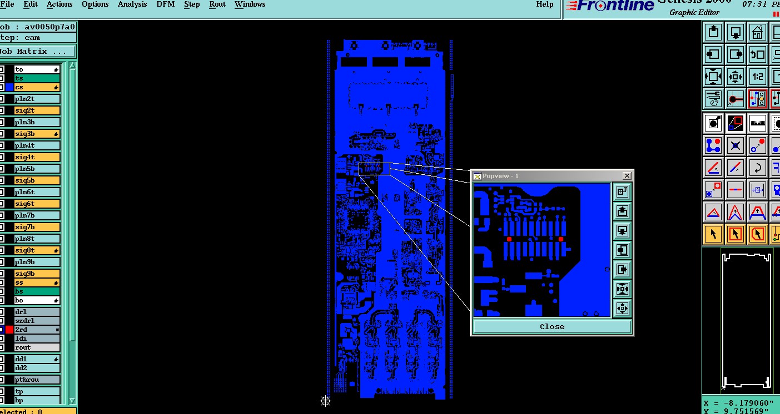Screen dimensions: 780x414
Task: Click the pan right icon in main toolbar
Action: tap(736, 54)
